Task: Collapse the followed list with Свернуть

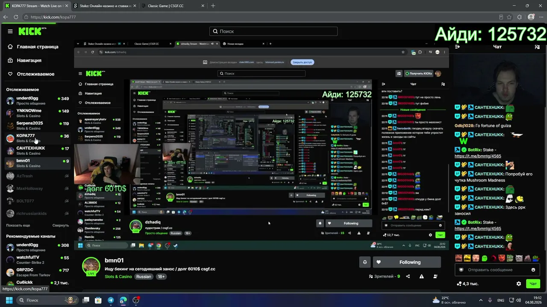Action: 61,225
